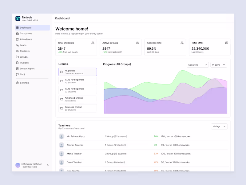Click the Tarteeb logo icon
The image size is (246, 185).
coord(18,18)
